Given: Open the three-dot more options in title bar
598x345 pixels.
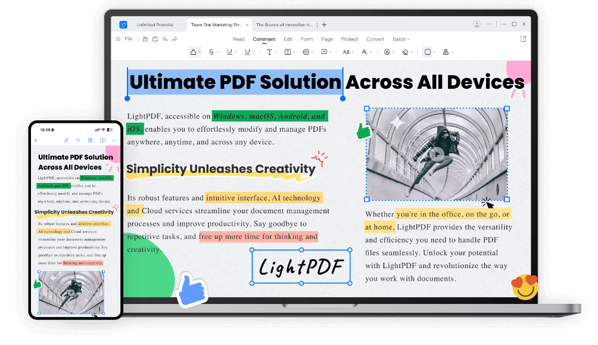Looking at the screenshot, I should pyautogui.click(x=488, y=24).
